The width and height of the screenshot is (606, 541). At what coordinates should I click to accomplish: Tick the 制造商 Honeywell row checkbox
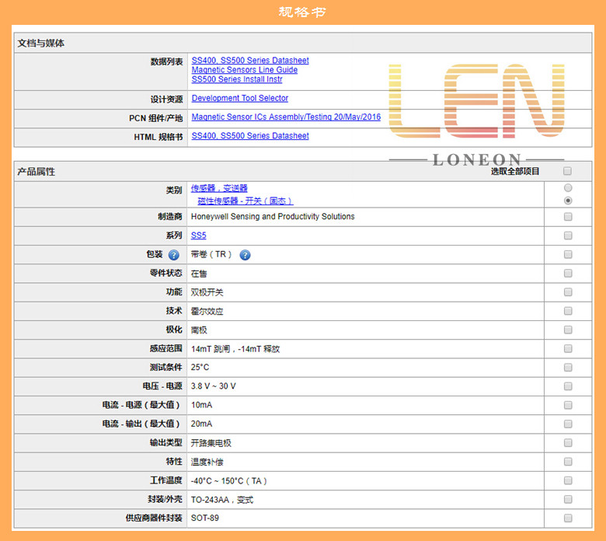point(568,217)
